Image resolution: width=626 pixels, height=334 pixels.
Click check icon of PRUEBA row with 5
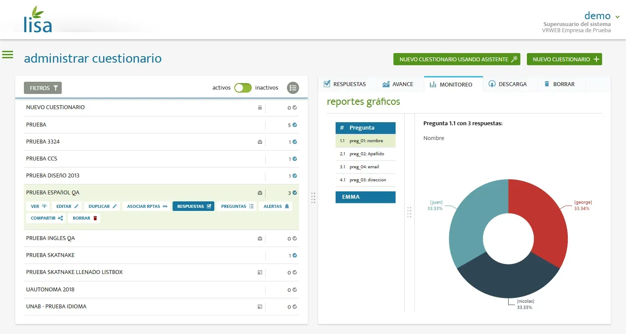coord(295,125)
